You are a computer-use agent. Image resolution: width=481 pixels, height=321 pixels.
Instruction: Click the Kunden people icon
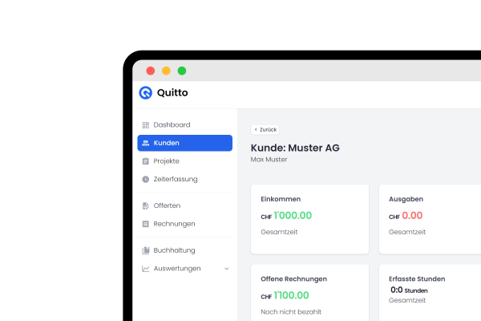pos(145,143)
